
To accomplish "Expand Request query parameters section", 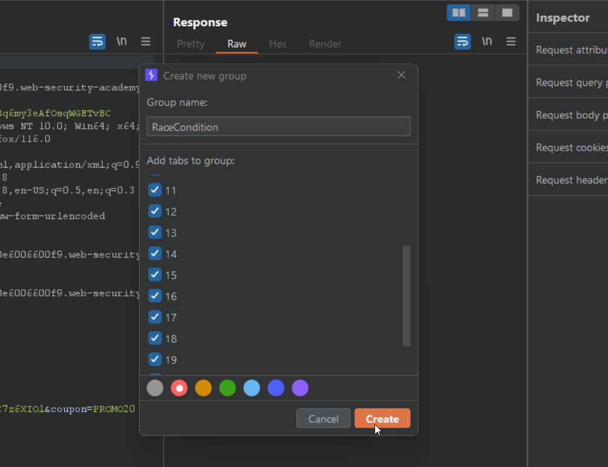I will point(571,83).
